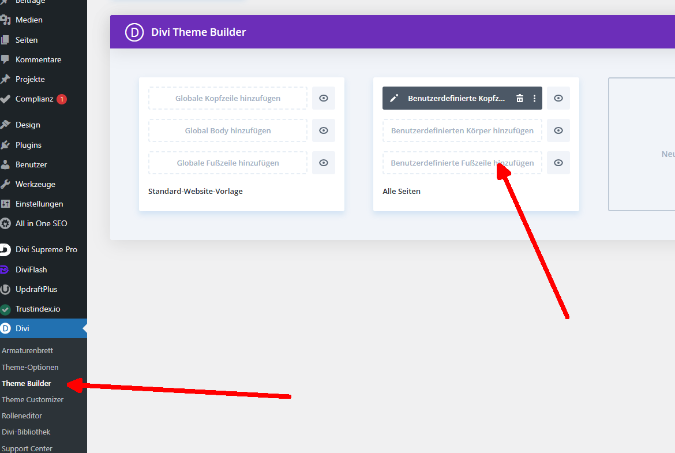Click the Complianz notification badge
675x453 pixels.
tap(62, 99)
